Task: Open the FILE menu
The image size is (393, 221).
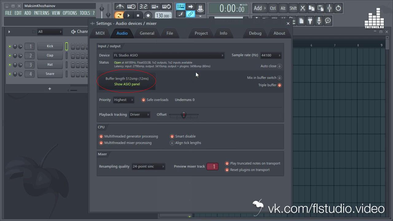Action: pyautogui.click(x=9, y=13)
